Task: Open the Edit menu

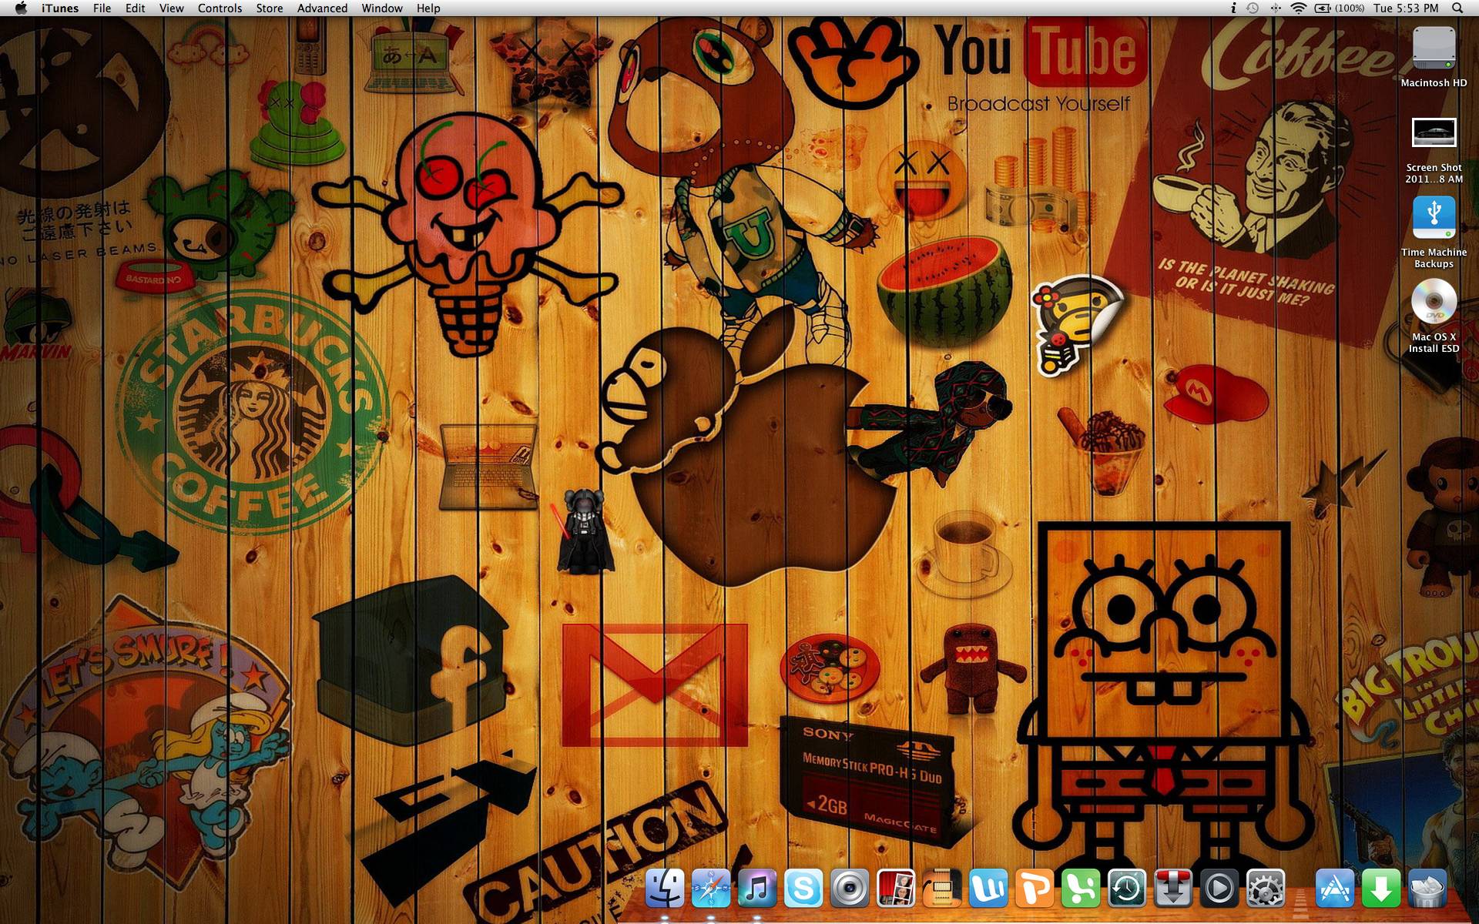Action: (x=136, y=8)
